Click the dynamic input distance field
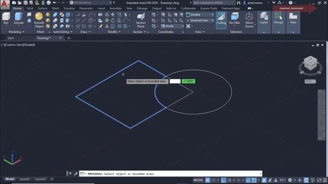This screenshot has height=184, width=328. pyautogui.click(x=175, y=81)
